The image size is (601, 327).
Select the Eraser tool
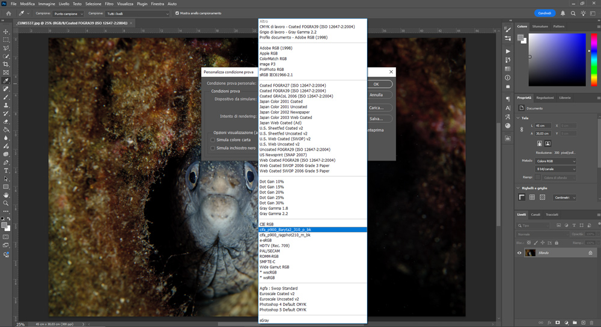pos(6,121)
